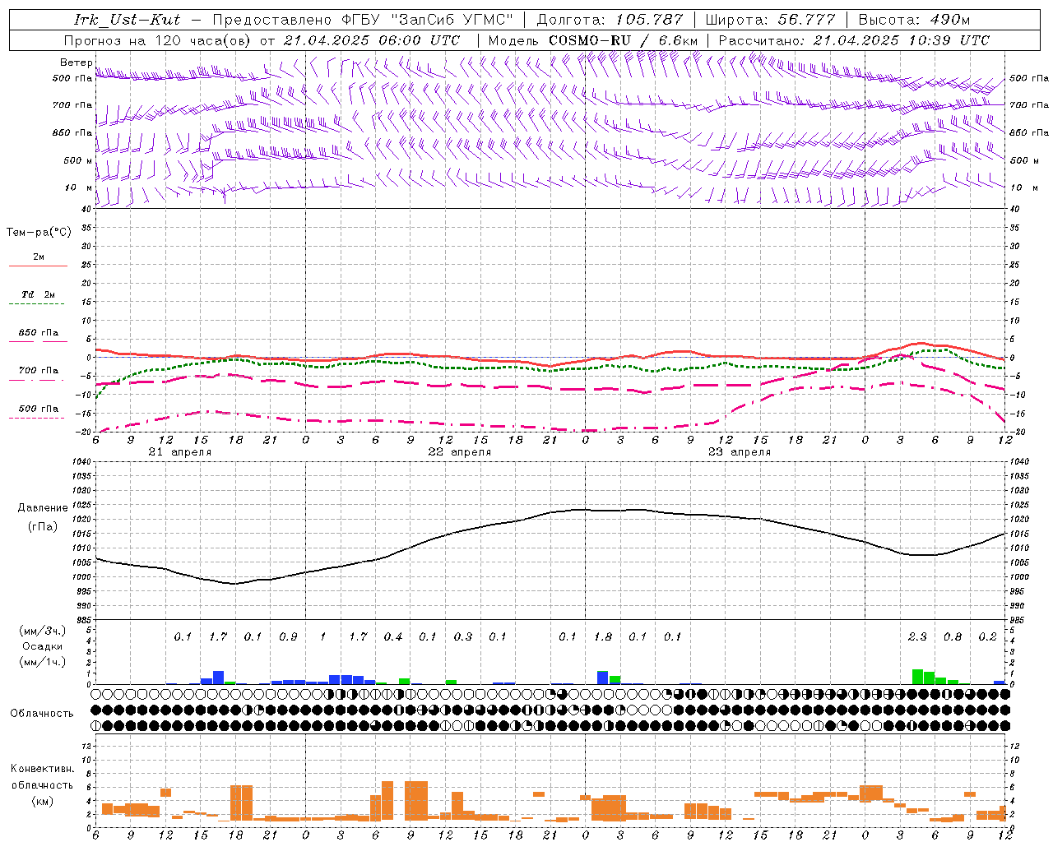This screenshot has width=1053, height=842.
Task: Click the precipitation value 0.3
Action: coord(463,636)
